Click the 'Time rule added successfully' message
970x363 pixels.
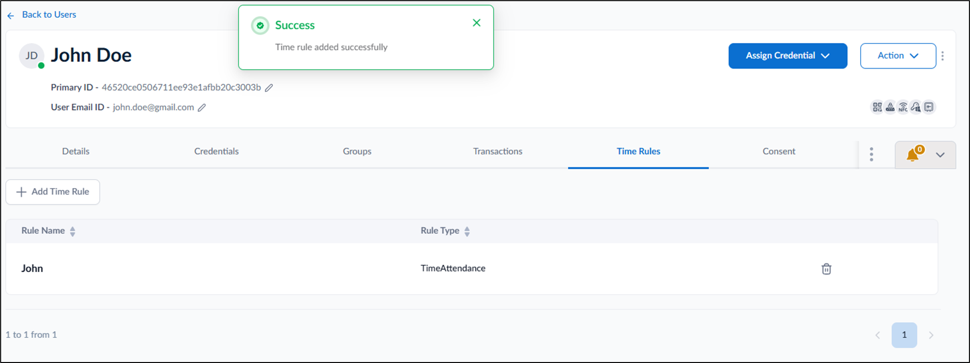pos(332,47)
